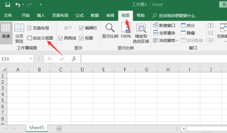This screenshot has width=227, height=133.
Task: Select column H header
Action: (168, 69)
